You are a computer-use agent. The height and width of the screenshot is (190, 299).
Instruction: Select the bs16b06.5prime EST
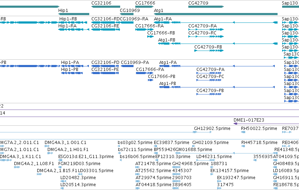pos(121,160)
